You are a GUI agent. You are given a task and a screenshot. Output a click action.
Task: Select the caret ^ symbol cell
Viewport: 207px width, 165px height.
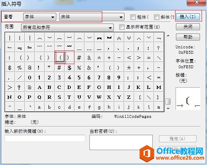[x=10, y=107]
